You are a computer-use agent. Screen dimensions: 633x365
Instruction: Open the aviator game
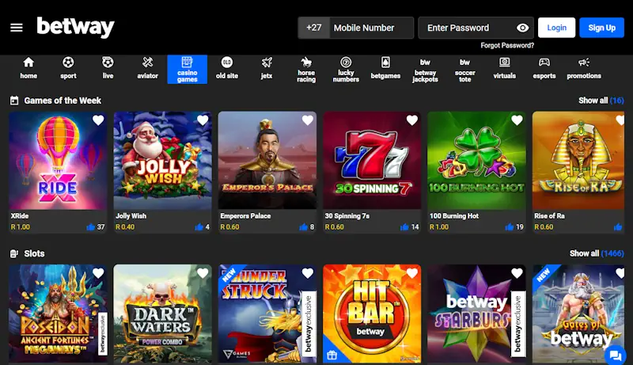click(147, 69)
